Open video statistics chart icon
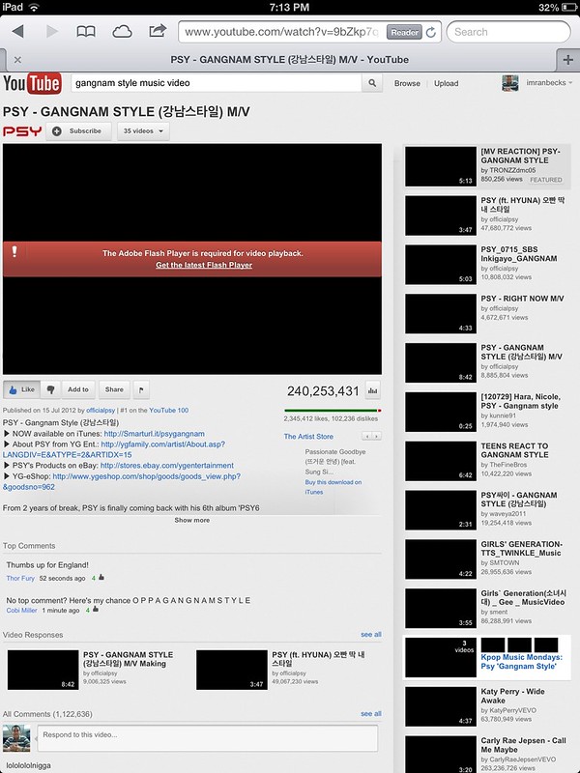Screen dimensions: 580x773 (373, 391)
